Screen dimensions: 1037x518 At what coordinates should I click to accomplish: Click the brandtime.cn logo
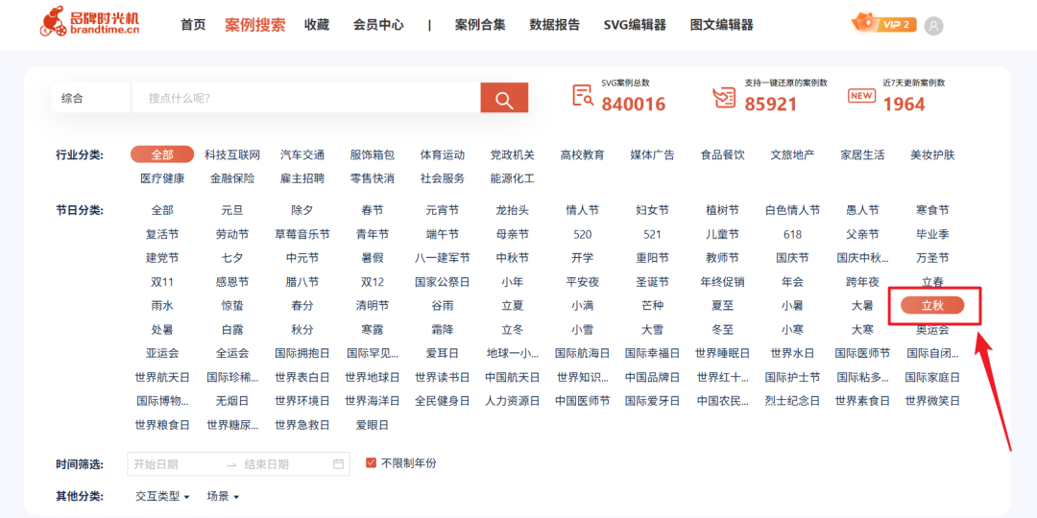click(x=89, y=22)
